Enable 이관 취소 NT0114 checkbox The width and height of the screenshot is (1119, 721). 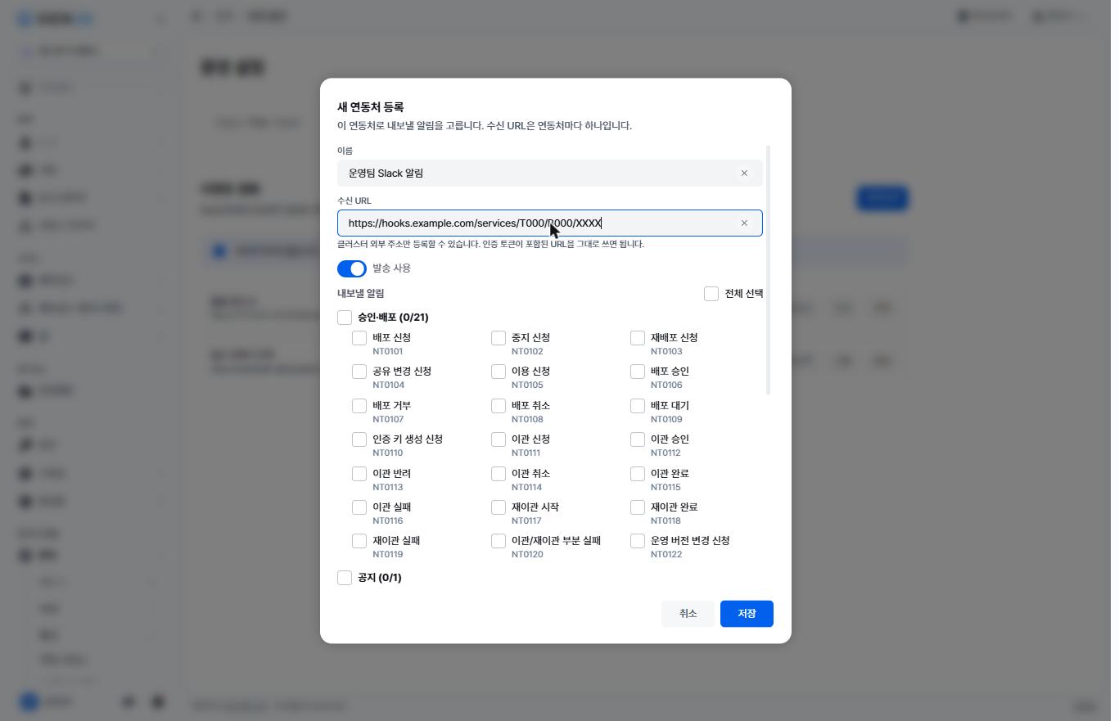[499, 474]
